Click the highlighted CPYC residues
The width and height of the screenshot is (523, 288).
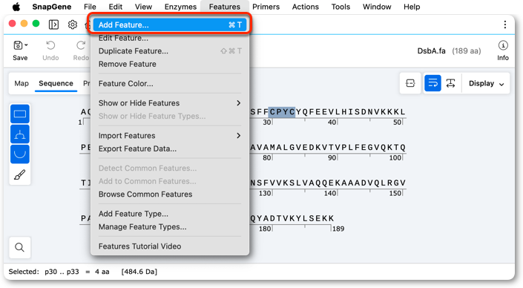[282, 112]
